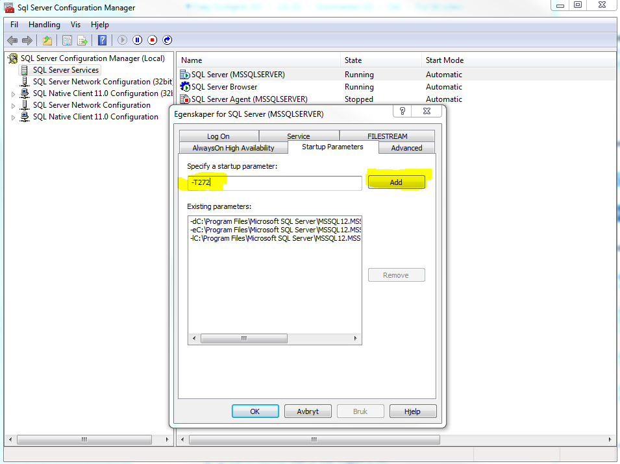Switch to the Service tab
The width and height of the screenshot is (620, 464).
click(x=299, y=136)
